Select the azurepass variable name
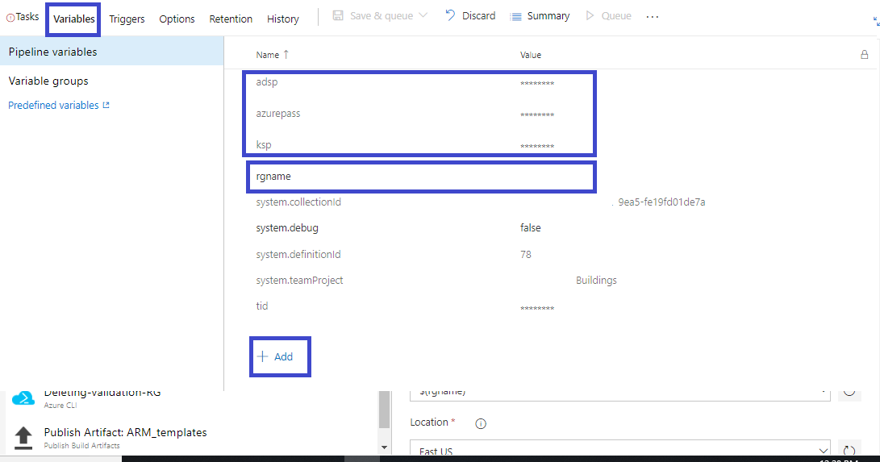The height and width of the screenshot is (462, 880). tap(277, 113)
